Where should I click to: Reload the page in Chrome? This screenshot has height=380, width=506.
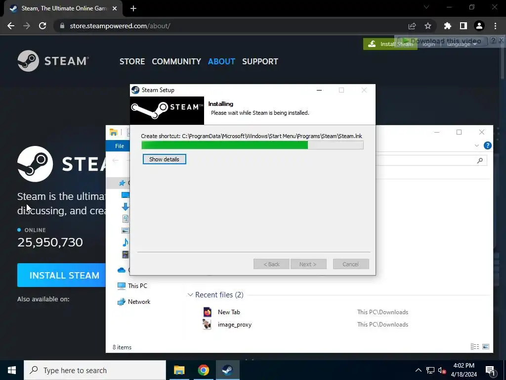[x=42, y=26]
